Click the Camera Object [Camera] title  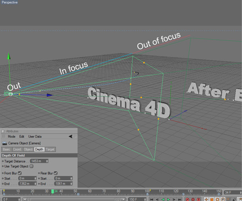point(24,143)
